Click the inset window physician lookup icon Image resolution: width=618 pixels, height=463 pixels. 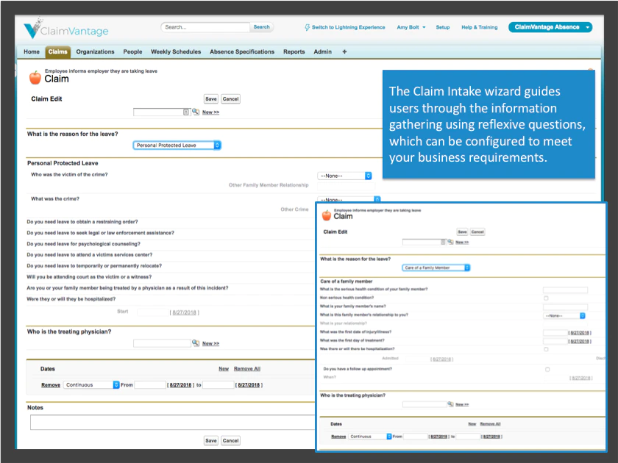450,404
